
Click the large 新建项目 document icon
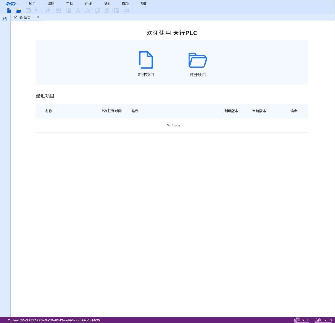pos(146,60)
